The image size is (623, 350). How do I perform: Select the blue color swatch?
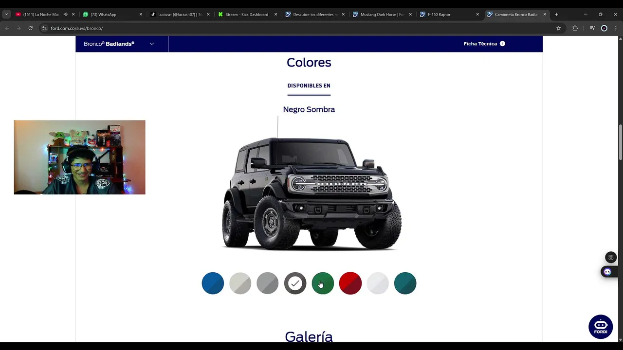(x=213, y=283)
